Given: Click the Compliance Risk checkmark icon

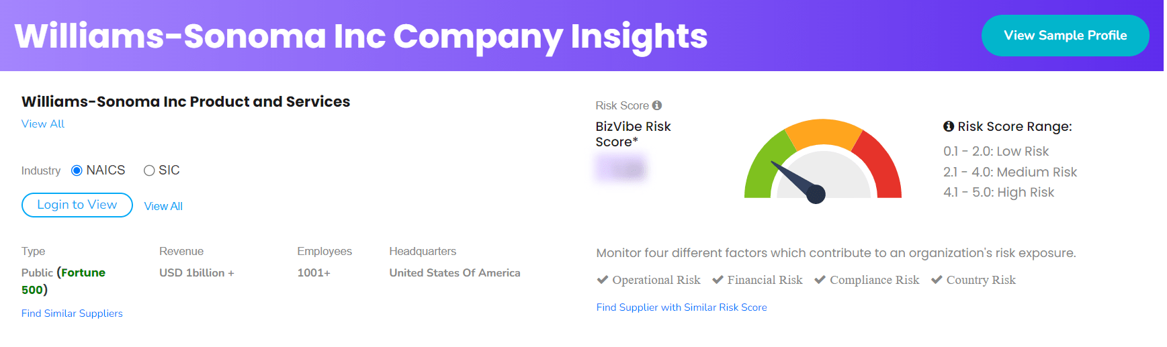Looking at the screenshot, I should [820, 280].
